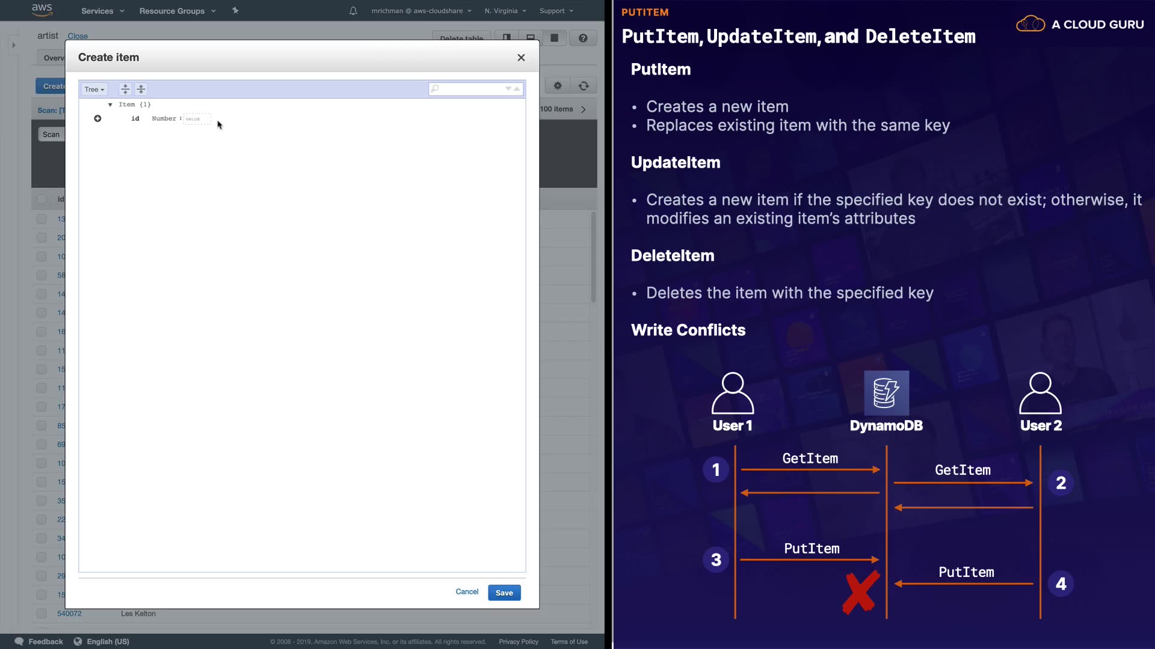1155x649 pixels.
Task: Open the Tree view mode dropdown
Action: [94, 89]
